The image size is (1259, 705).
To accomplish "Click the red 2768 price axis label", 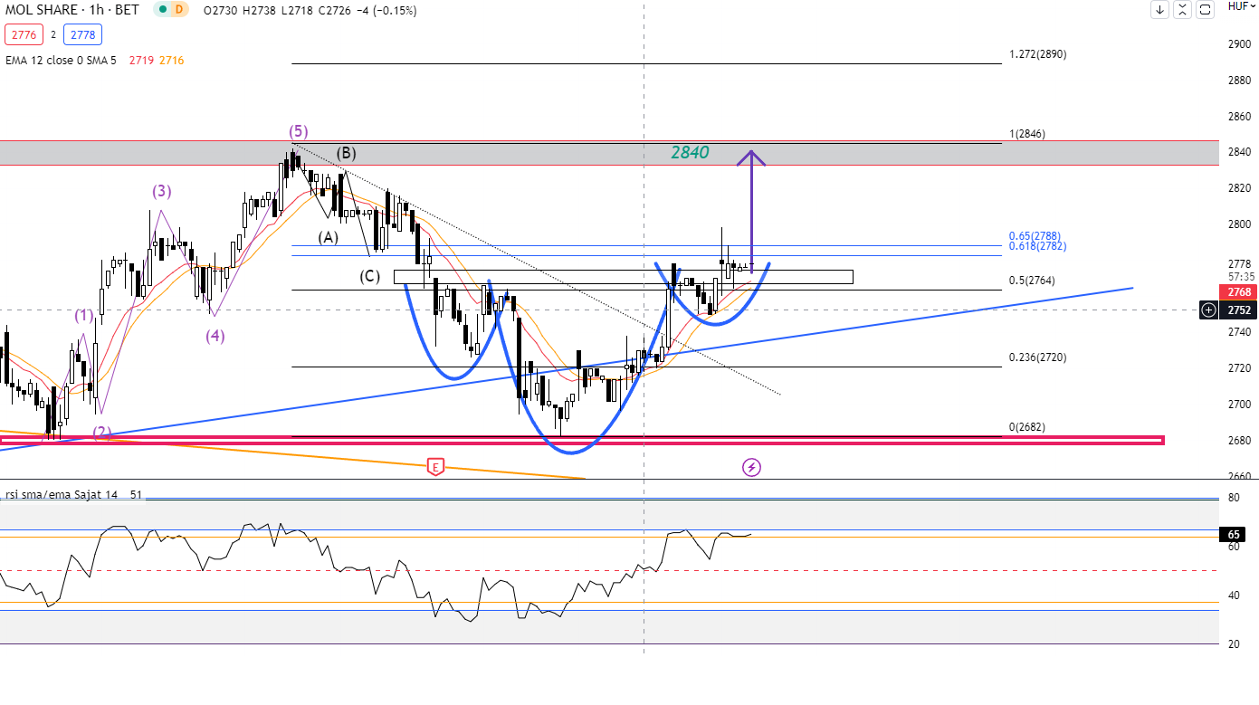I will (x=1239, y=292).
